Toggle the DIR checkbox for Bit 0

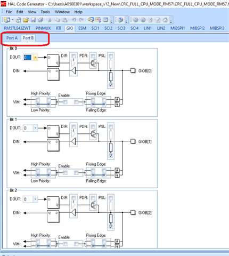73,56
